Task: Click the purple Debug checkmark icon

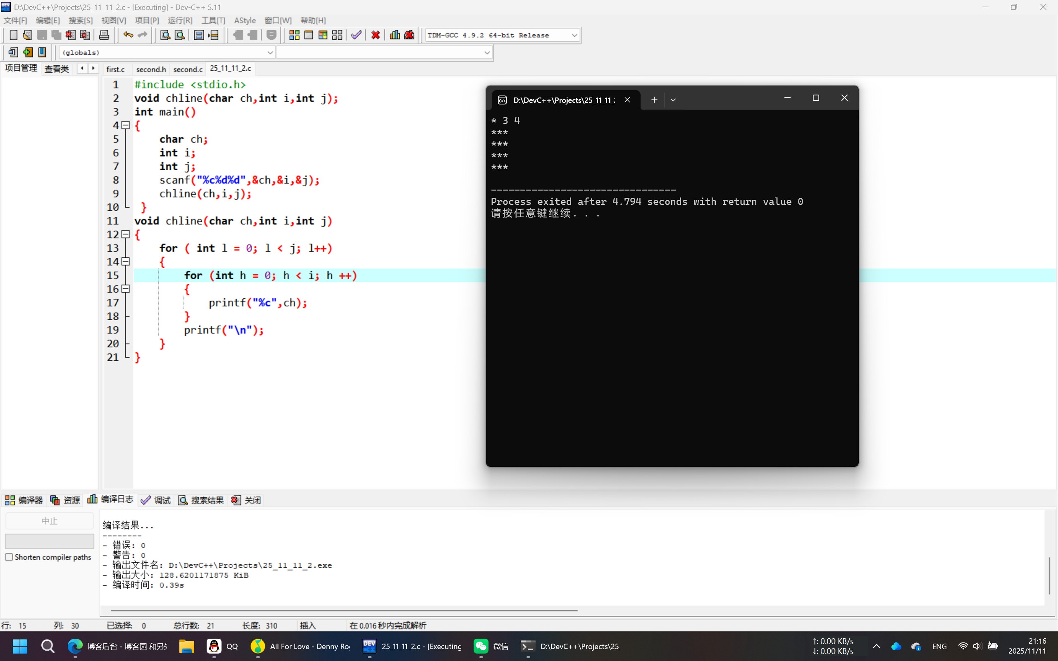Action: coord(356,35)
